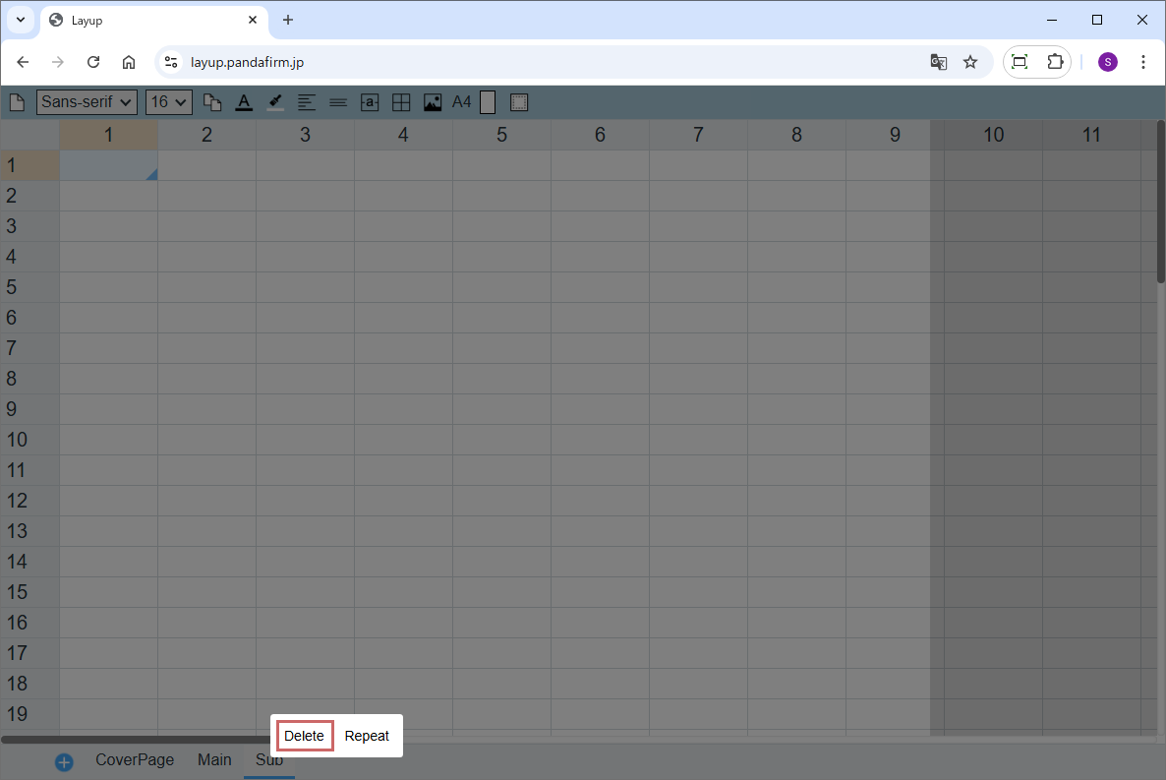1166x780 pixels.
Task: Select the background fill brush icon
Action: (x=275, y=102)
